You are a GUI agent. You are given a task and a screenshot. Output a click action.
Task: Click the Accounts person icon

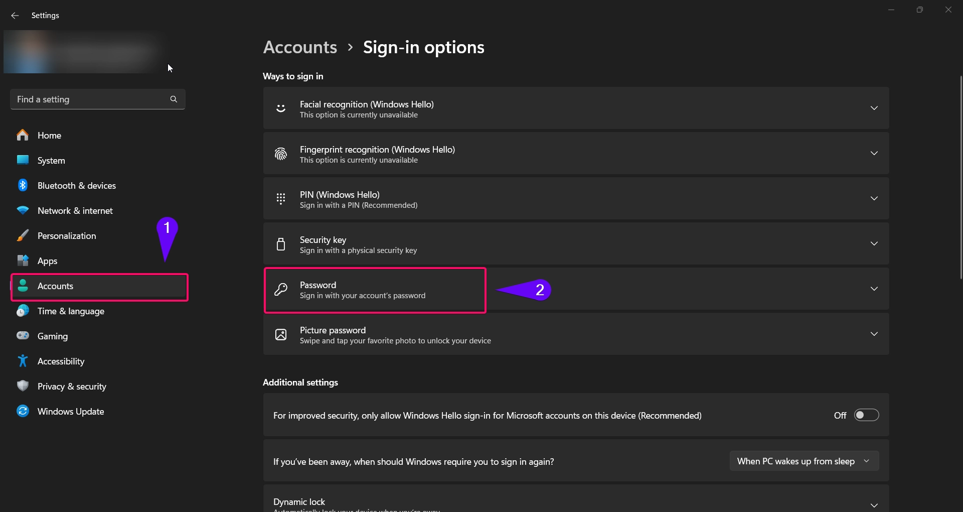point(23,286)
